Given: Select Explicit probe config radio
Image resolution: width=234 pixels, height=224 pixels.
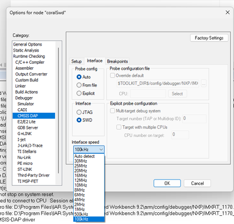Looking at the screenshot, I should 79,94.
